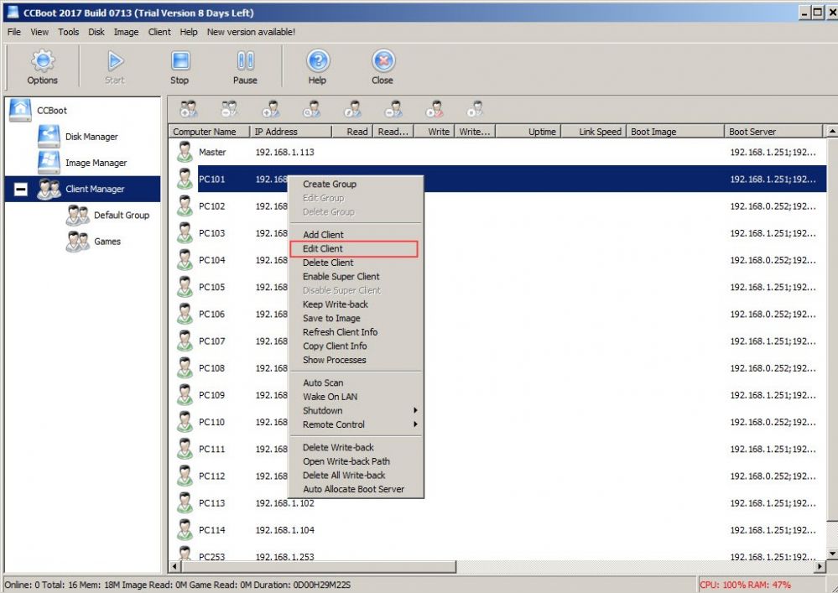
Task: Sort by the IP Address column header
Action: tap(291, 132)
